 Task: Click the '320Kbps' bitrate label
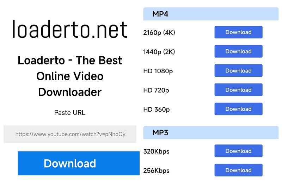[x=156, y=151]
